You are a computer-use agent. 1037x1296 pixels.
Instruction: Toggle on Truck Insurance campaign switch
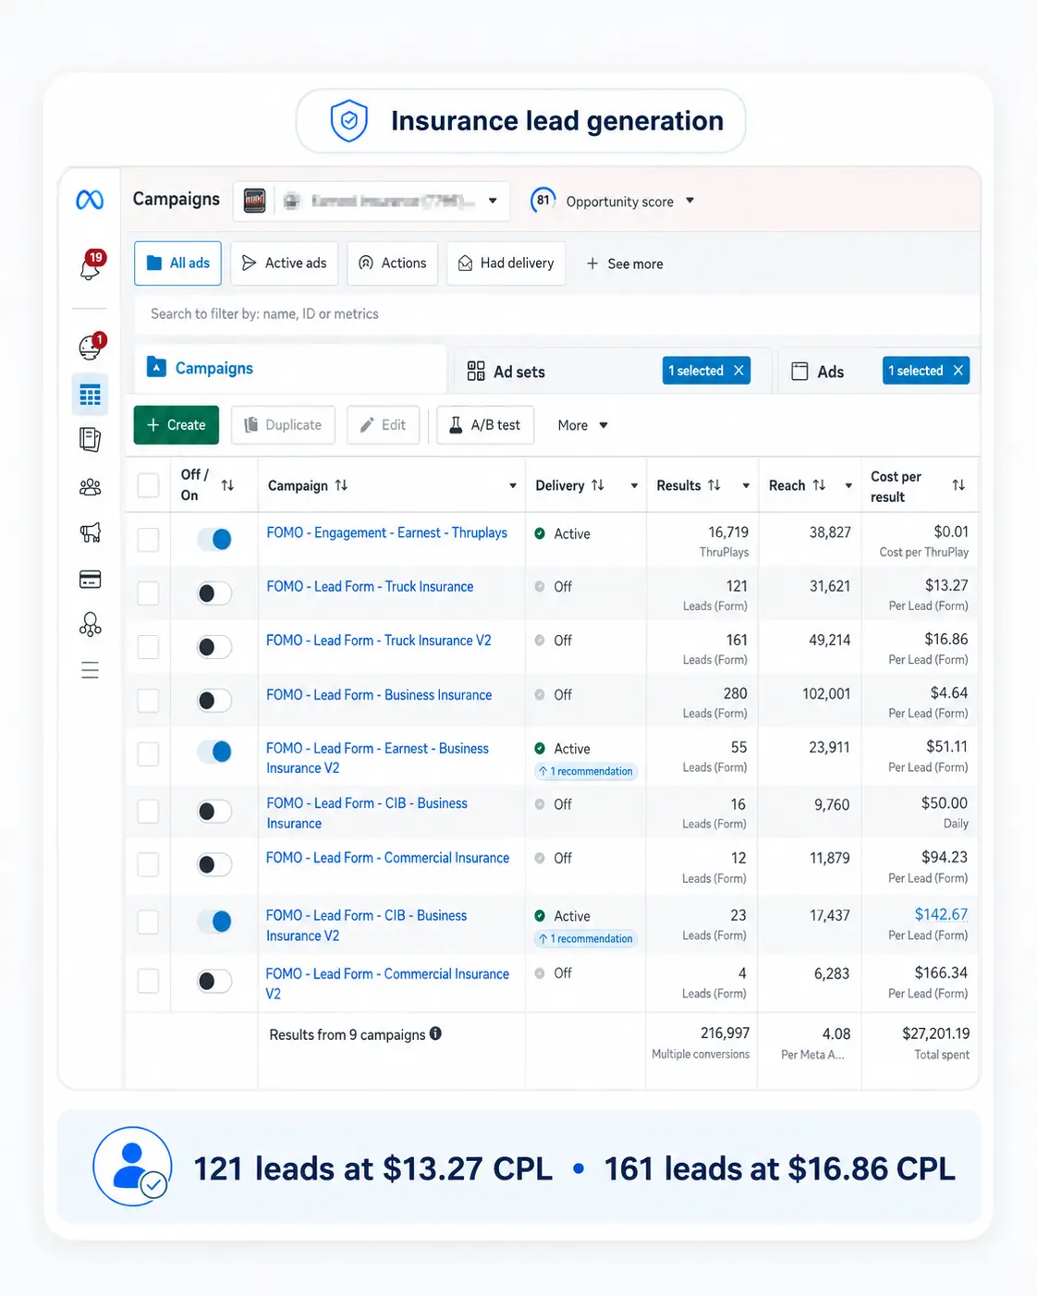214,593
